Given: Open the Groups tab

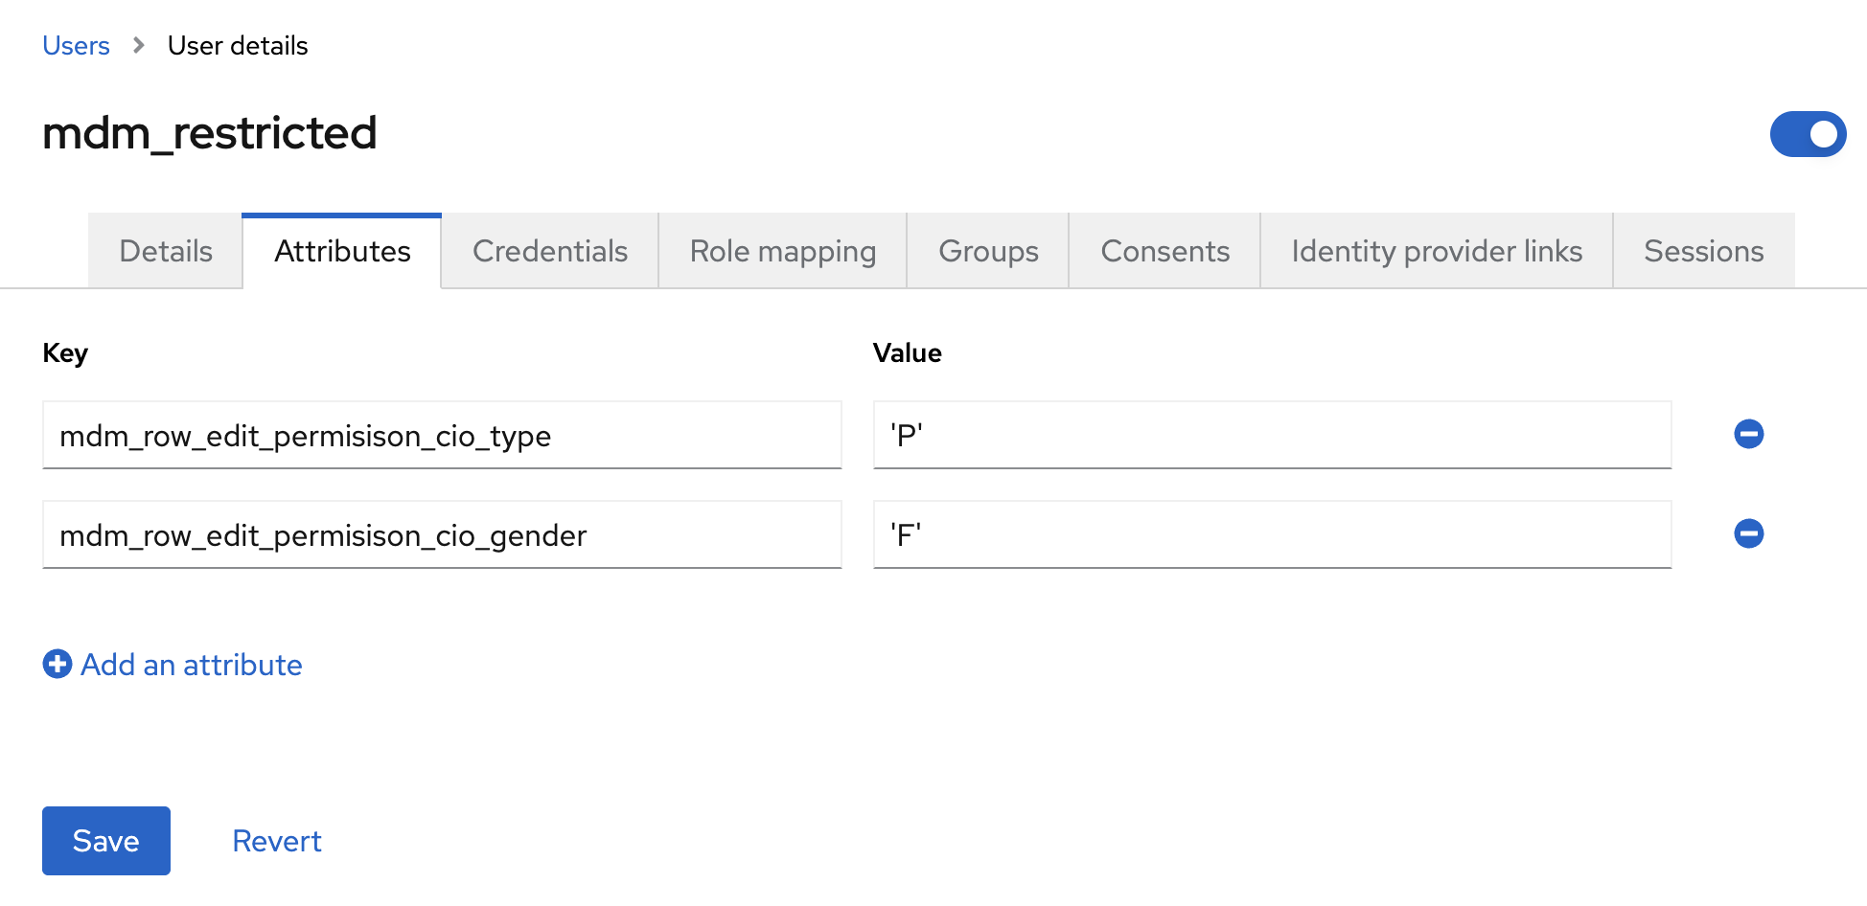Looking at the screenshot, I should point(987,251).
